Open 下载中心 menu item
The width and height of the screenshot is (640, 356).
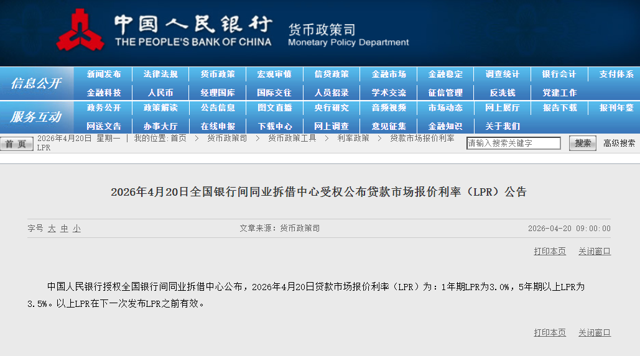click(274, 126)
